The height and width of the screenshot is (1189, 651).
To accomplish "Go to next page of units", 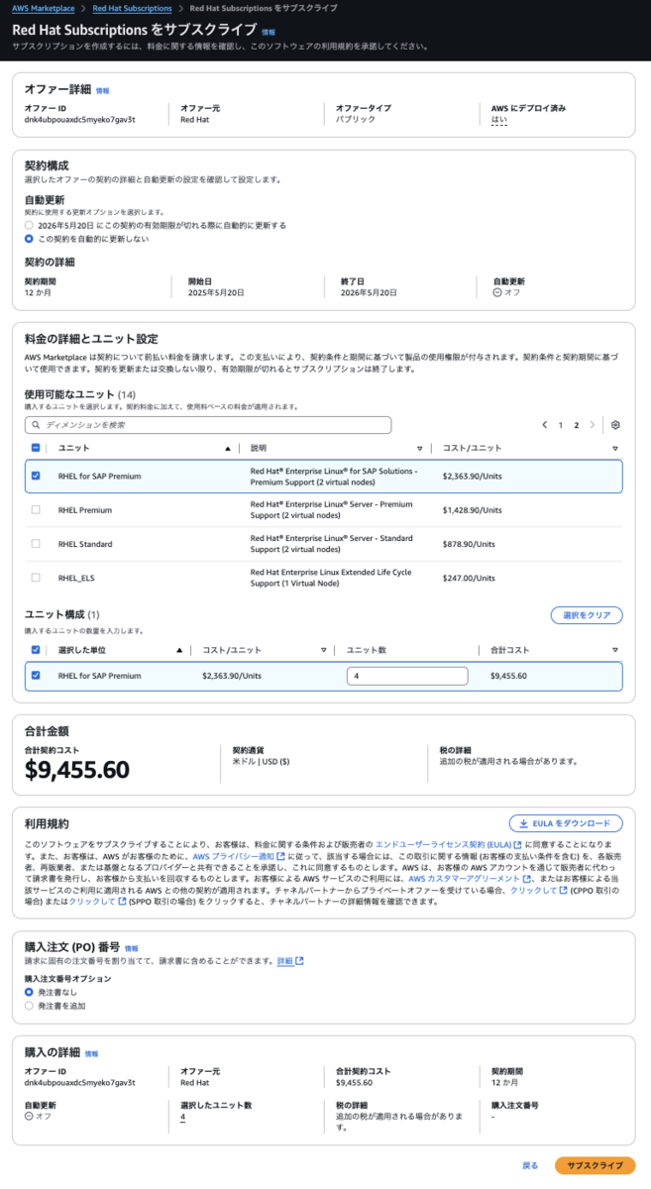I will pos(593,425).
